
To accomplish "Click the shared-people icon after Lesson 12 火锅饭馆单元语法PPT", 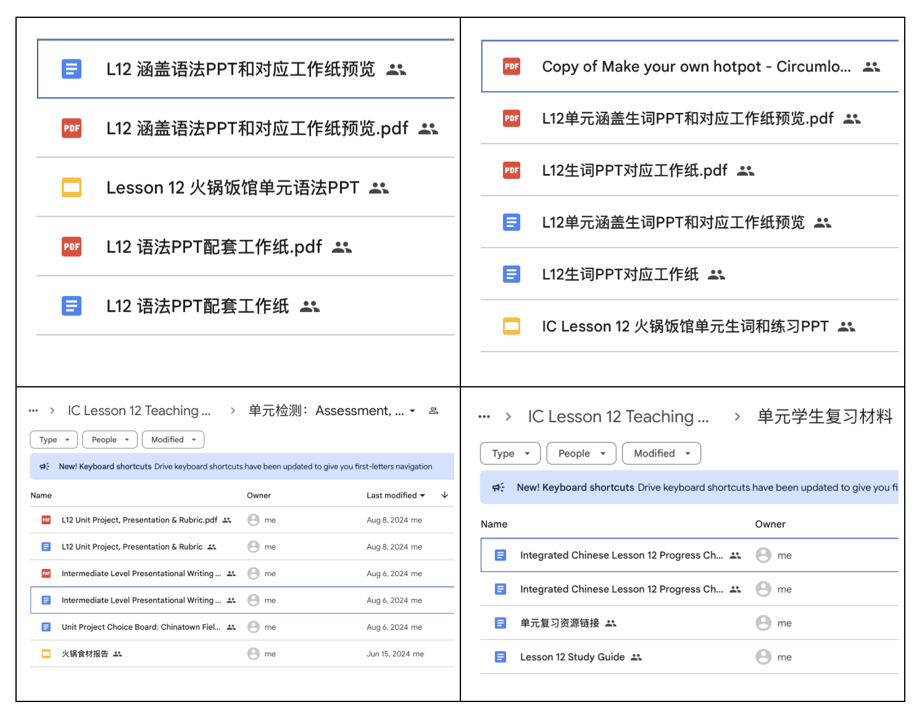I will pos(379,188).
